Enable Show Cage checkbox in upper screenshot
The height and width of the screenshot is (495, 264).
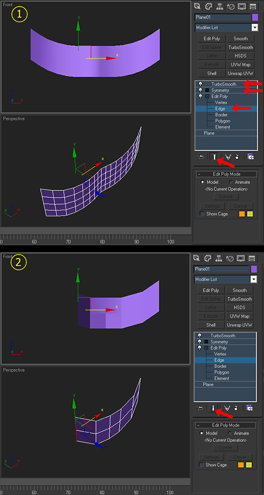pyautogui.click(x=202, y=214)
